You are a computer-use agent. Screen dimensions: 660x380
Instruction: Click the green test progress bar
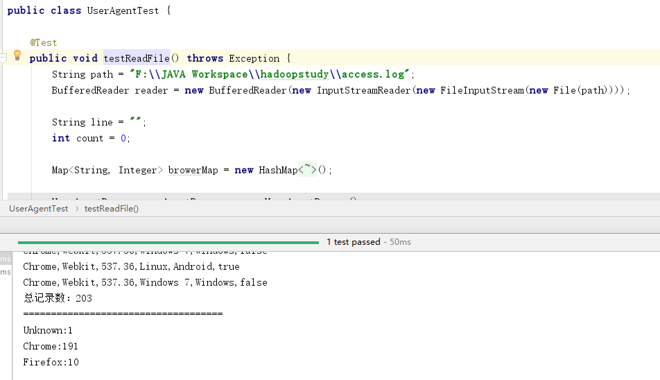click(168, 242)
